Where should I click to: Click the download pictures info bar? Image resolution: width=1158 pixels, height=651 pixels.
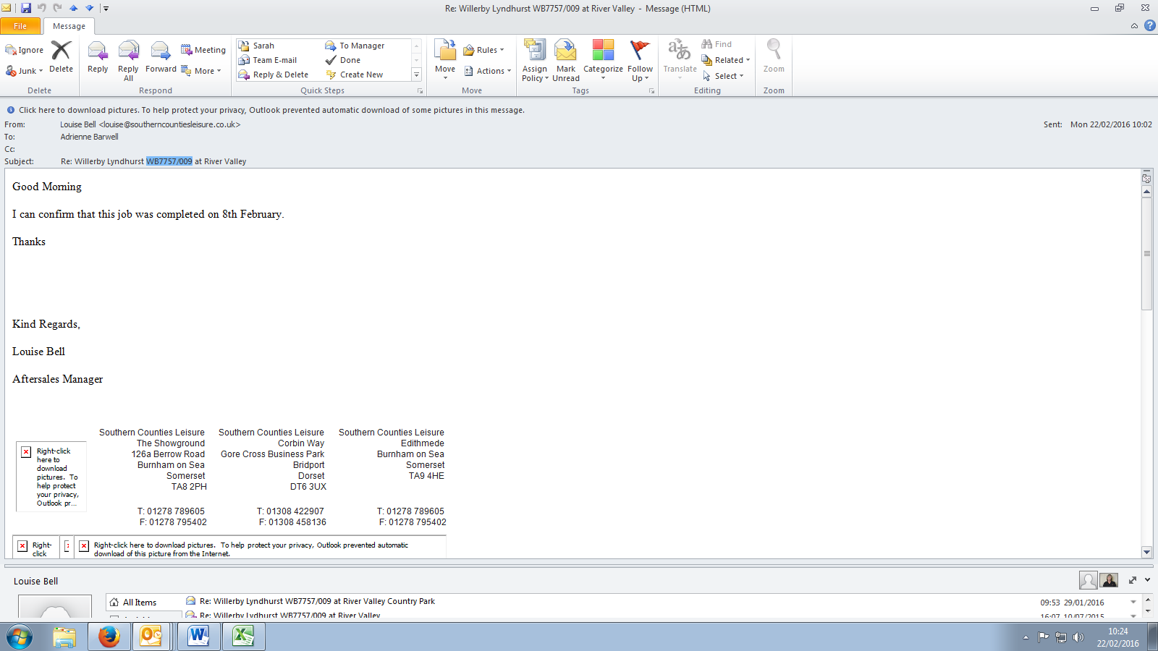coord(271,110)
